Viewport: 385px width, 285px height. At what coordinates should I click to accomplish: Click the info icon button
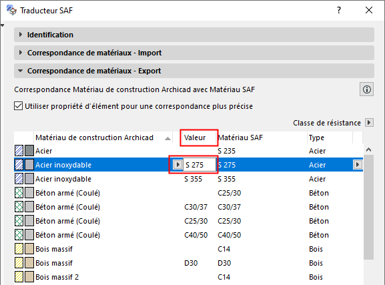[x=367, y=89]
